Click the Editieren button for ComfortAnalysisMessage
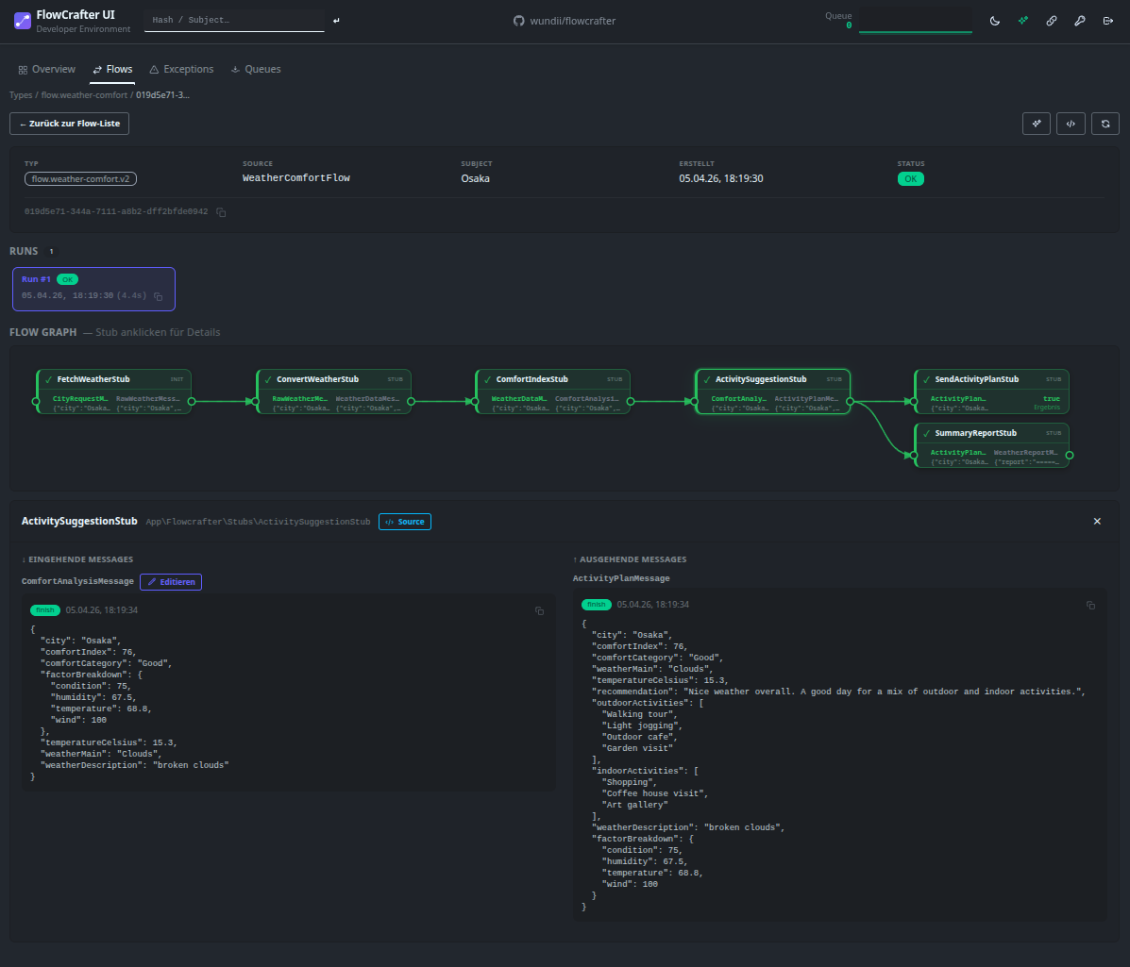This screenshot has height=967, width=1130. [x=171, y=582]
